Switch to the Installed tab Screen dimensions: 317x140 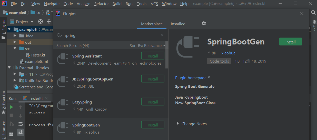[178, 24]
